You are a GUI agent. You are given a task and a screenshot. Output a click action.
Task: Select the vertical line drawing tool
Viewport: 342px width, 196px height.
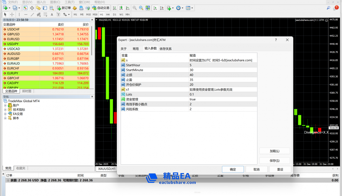pyautogui.click(x=19, y=15)
